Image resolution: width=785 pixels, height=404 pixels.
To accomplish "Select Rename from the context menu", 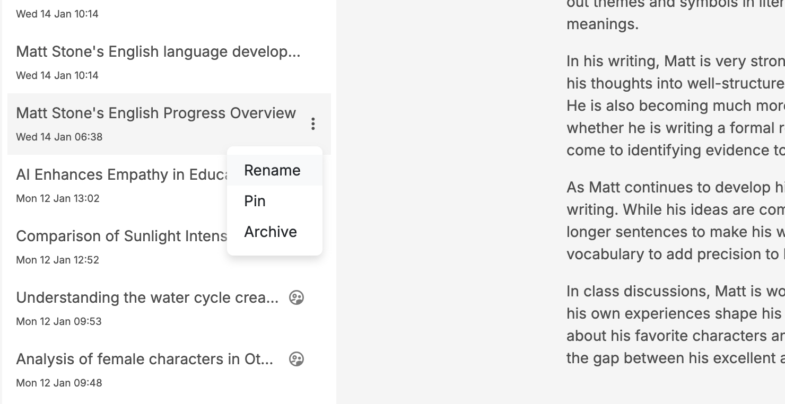I will (x=272, y=170).
